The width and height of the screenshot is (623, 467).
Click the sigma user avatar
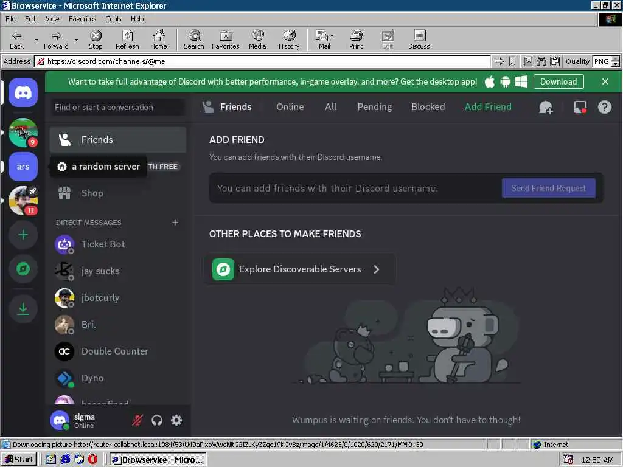pos(60,420)
